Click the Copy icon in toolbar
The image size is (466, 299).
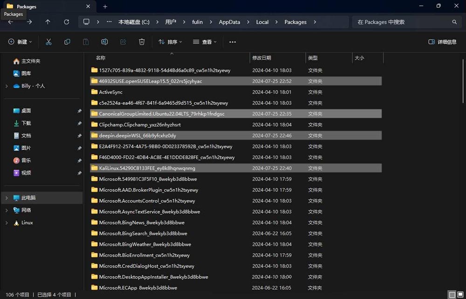click(x=67, y=42)
